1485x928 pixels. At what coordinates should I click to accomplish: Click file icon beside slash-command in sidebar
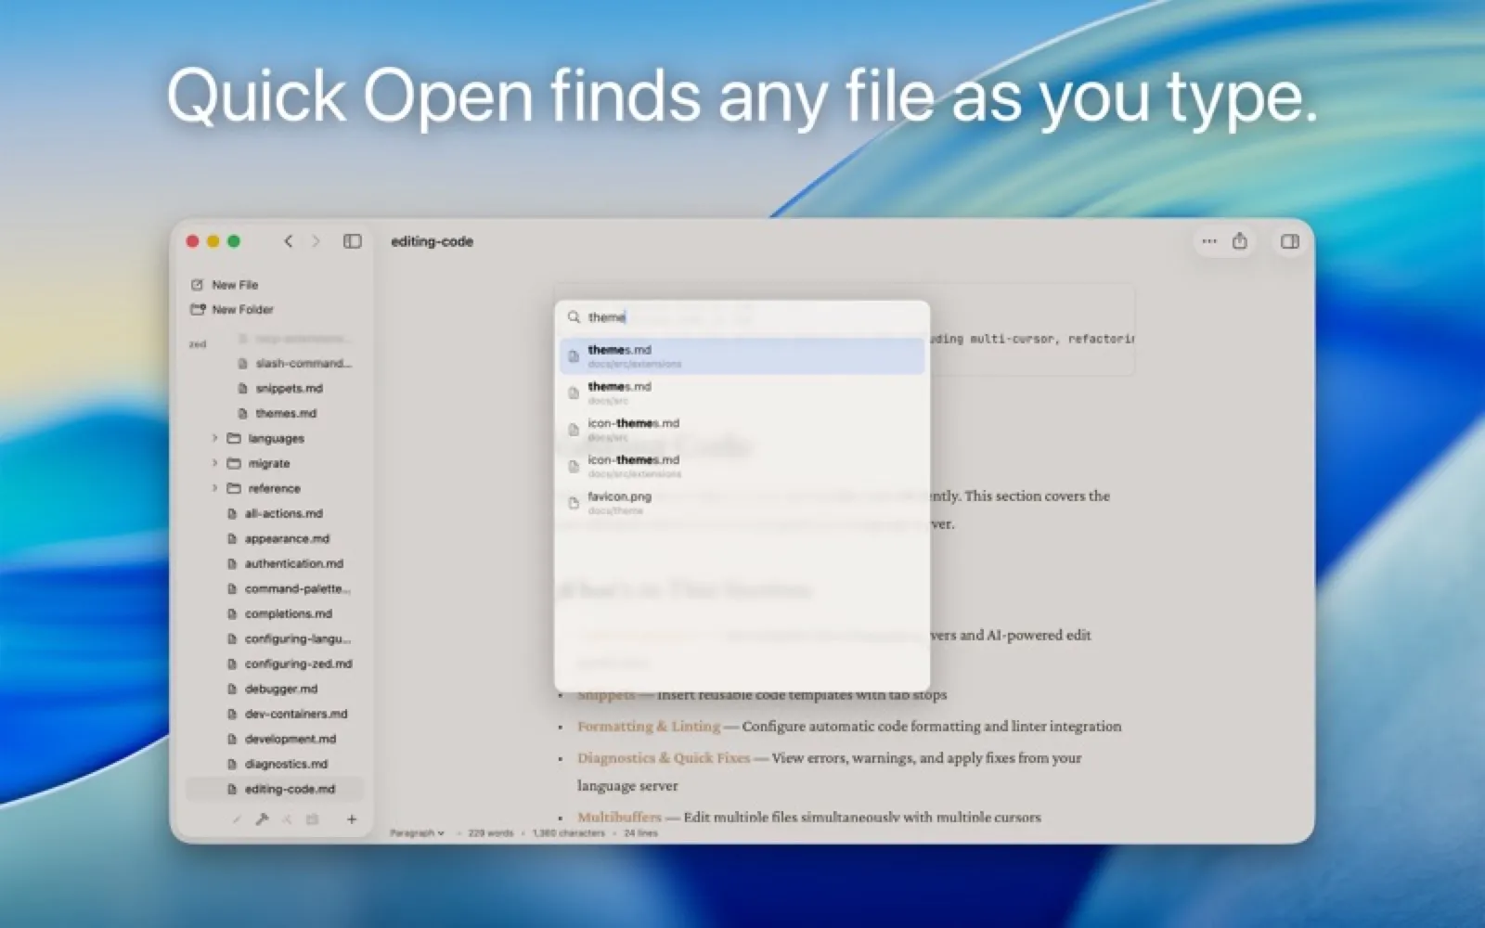(x=243, y=364)
